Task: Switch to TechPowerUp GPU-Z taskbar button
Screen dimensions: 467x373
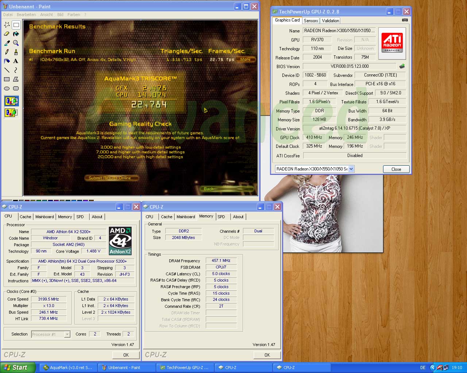Action: pos(185,368)
